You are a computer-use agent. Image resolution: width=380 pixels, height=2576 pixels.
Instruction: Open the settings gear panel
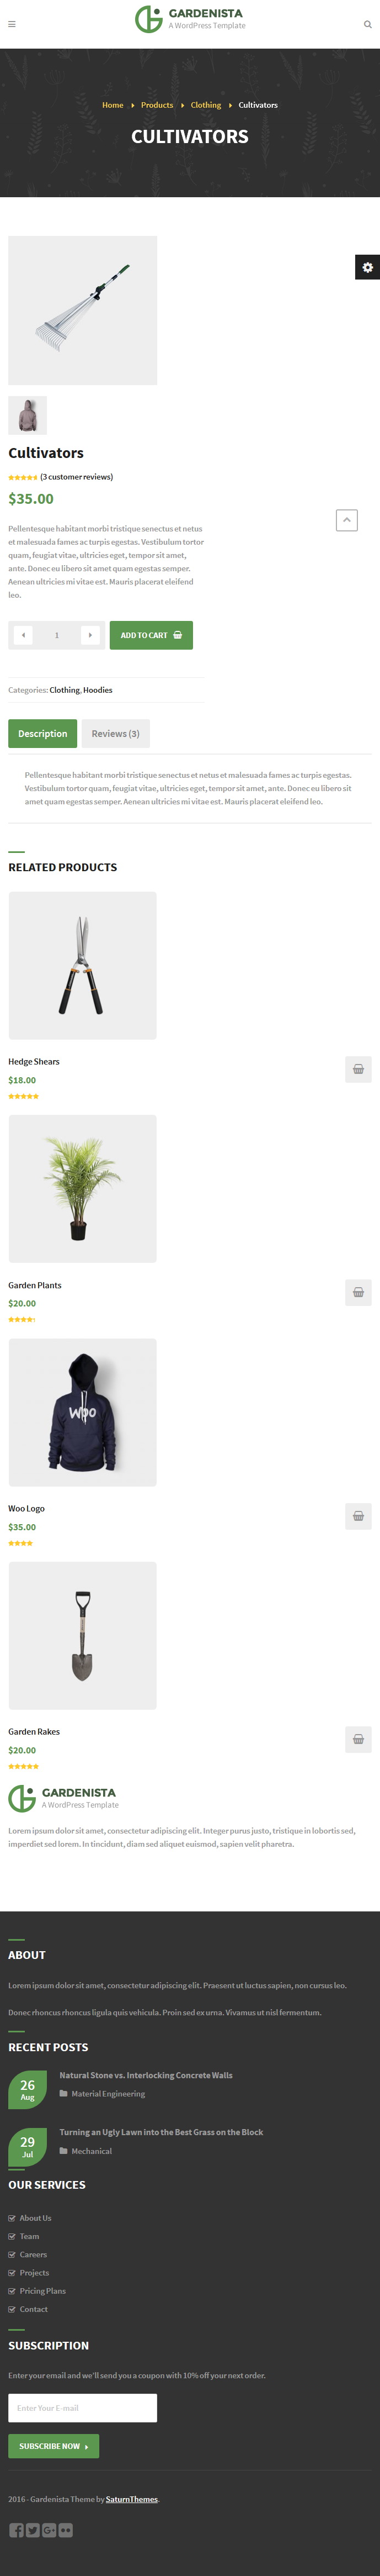(x=367, y=267)
